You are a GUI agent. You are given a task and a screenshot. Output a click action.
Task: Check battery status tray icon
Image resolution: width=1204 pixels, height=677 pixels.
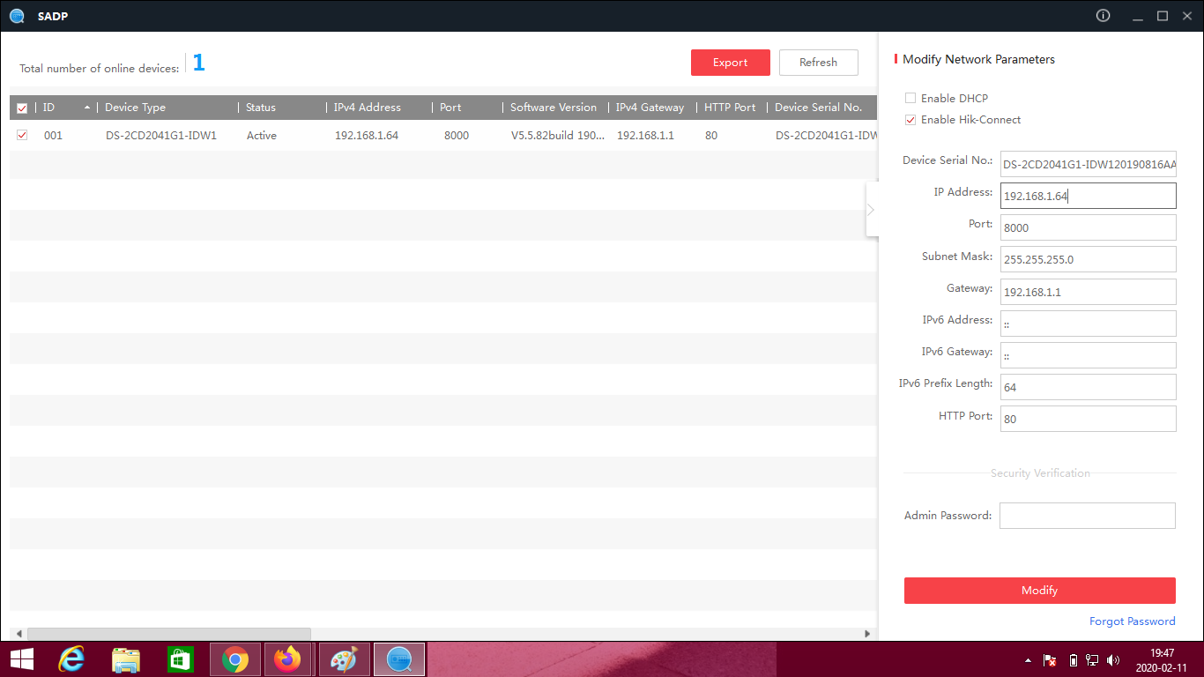[x=1073, y=659]
